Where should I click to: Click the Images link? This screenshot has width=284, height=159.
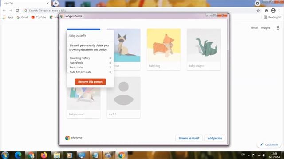point(265,27)
